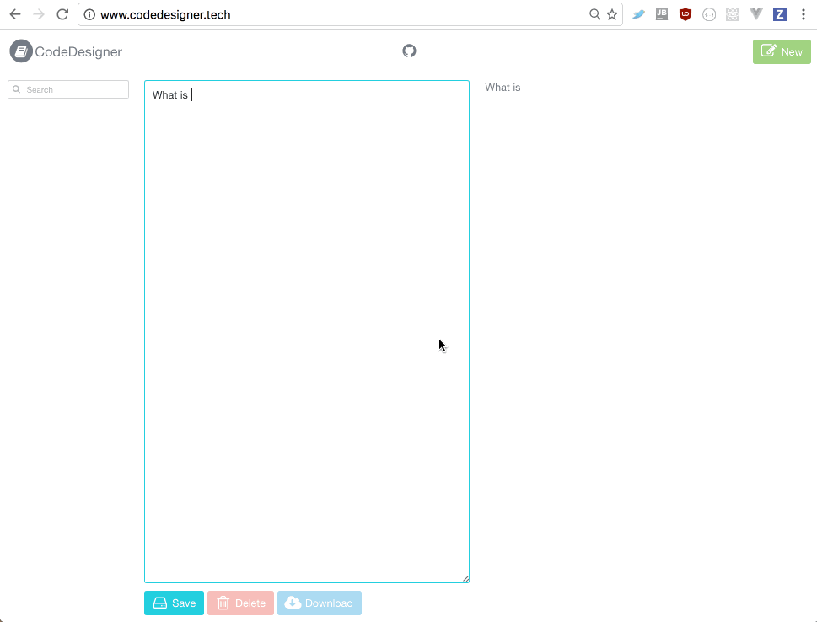817x622 pixels.
Task: Delete the current note
Action: pyautogui.click(x=241, y=603)
